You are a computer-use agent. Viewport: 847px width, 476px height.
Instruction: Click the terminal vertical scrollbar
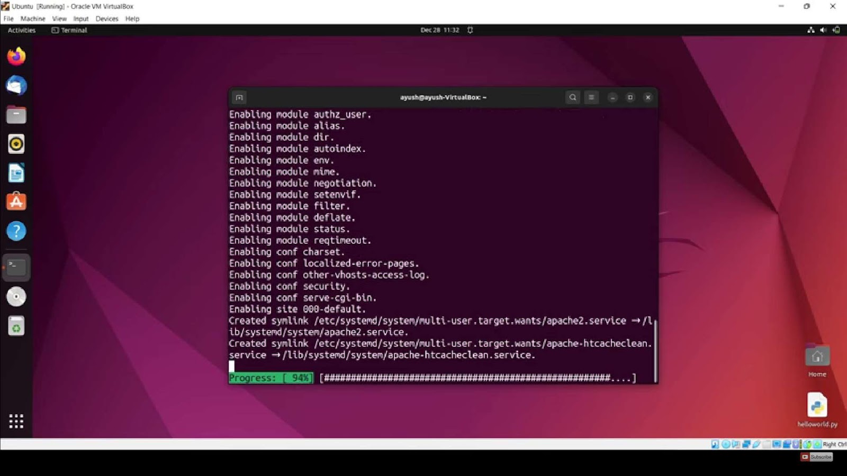655,350
